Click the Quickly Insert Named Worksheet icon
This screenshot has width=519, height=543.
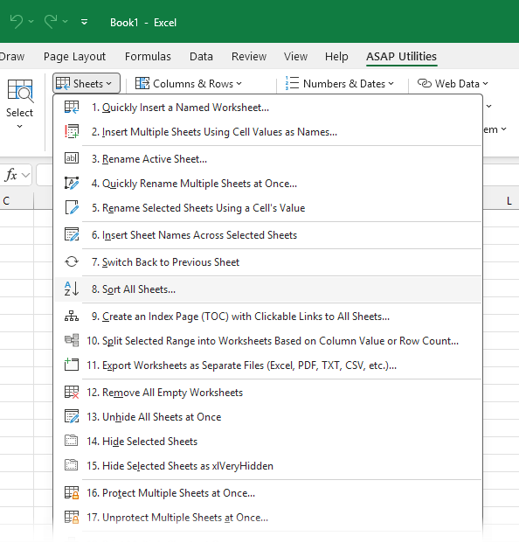[x=72, y=108]
